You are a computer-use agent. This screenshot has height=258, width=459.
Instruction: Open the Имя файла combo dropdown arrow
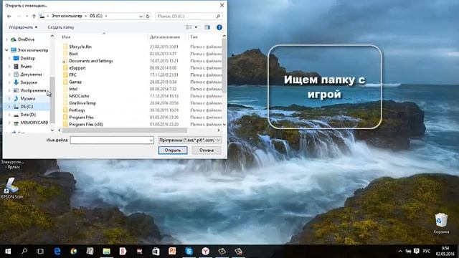[x=151, y=140]
